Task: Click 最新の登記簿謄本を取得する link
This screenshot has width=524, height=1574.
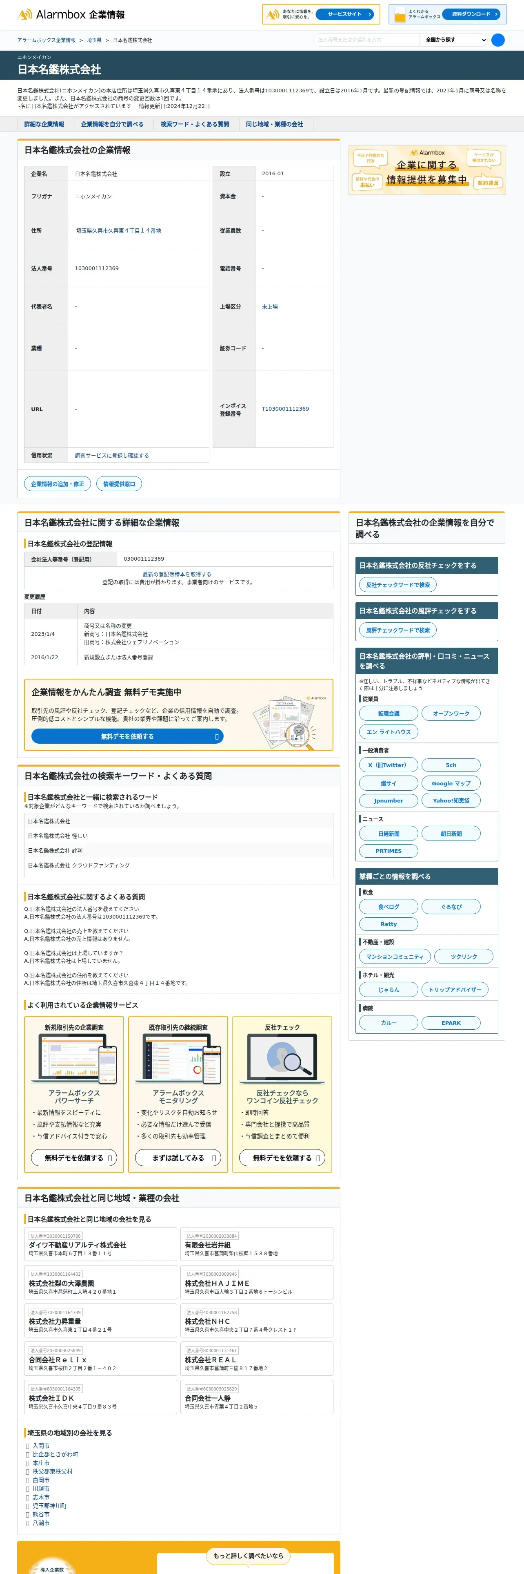Action: pos(177,575)
